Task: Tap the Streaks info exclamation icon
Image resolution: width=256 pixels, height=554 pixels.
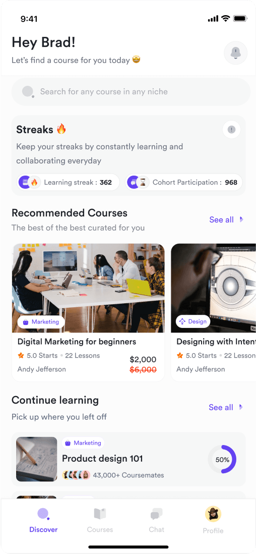Action: point(232,130)
